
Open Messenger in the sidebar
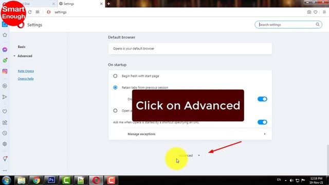(5, 49)
